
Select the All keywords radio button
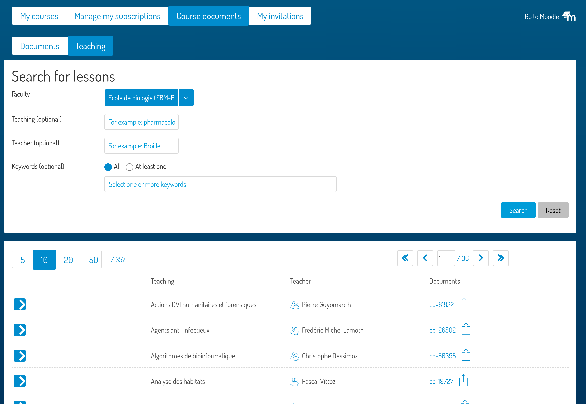[108, 167]
